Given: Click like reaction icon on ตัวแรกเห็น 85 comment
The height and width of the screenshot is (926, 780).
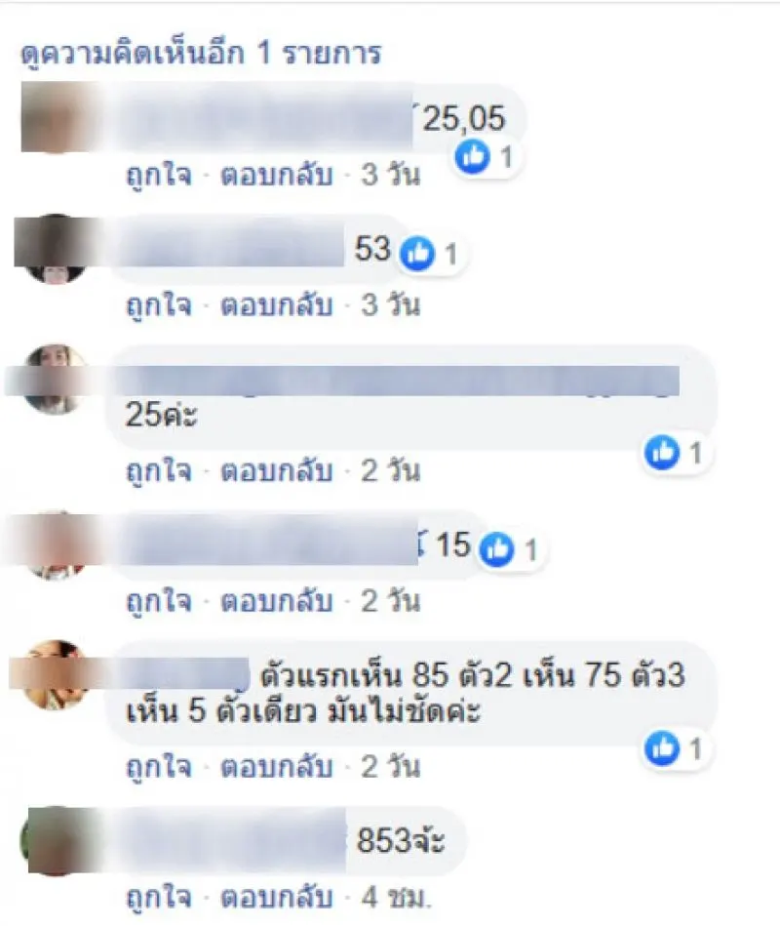Looking at the screenshot, I should coord(661,748).
